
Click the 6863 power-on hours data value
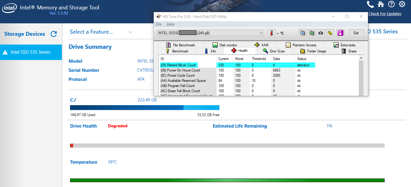pyautogui.click(x=277, y=70)
